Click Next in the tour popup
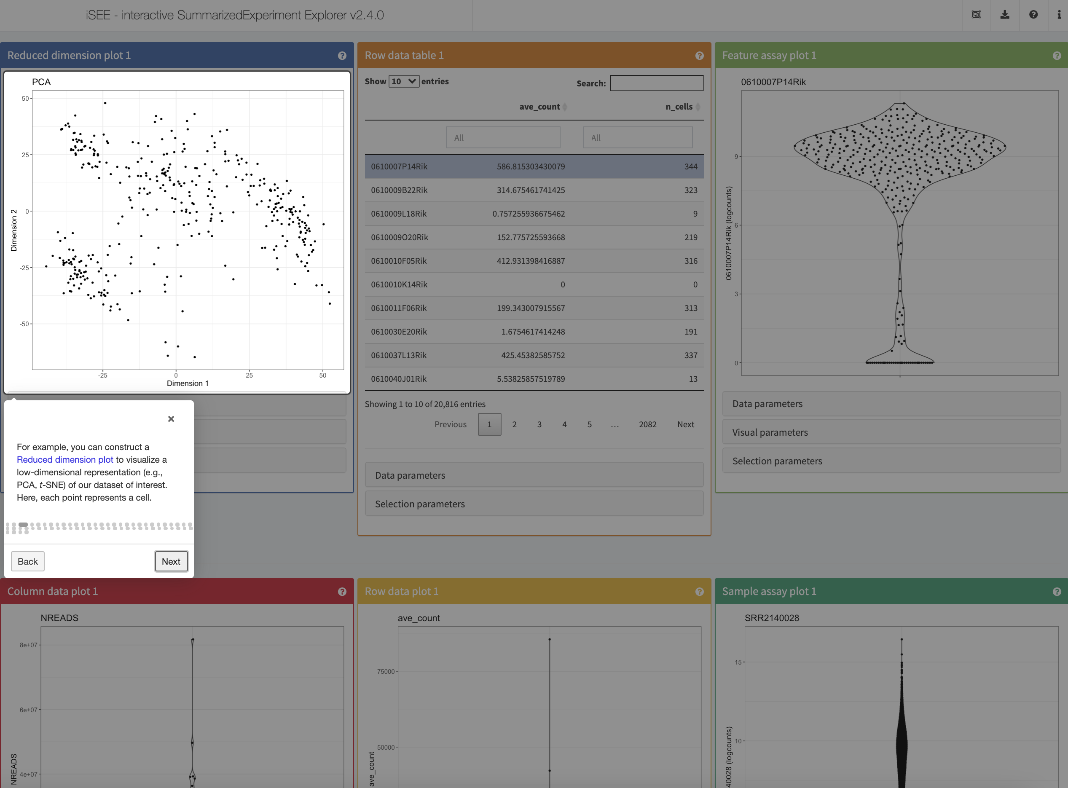 coord(171,561)
